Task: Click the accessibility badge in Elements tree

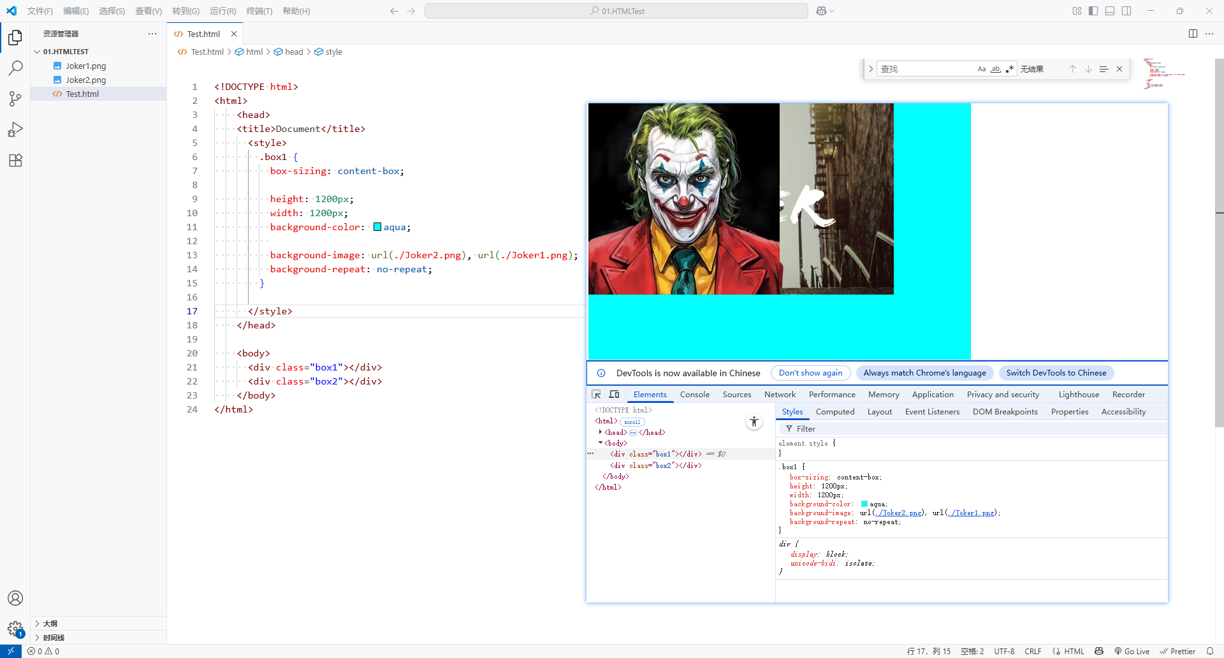Action: (754, 421)
